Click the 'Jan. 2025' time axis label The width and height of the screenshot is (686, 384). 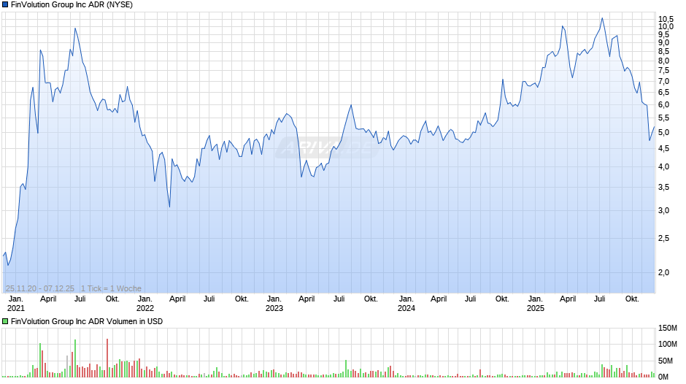pos(535,304)
